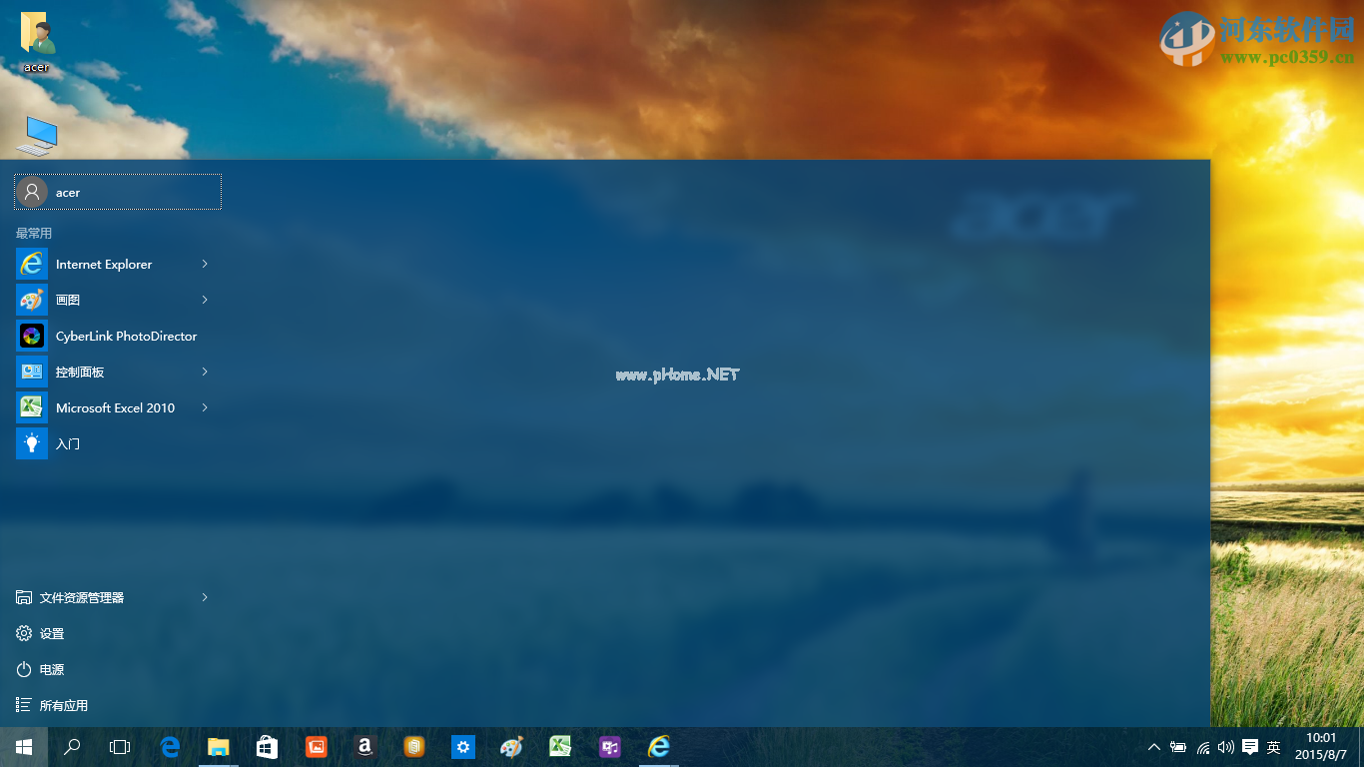The height and width of the screenshot is (767, 1364).
Task: Open File Explorer from the taskbar
Action: 219,747
